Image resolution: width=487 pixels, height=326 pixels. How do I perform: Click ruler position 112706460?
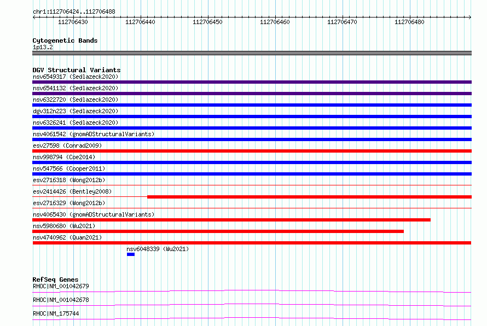point(275,22)
